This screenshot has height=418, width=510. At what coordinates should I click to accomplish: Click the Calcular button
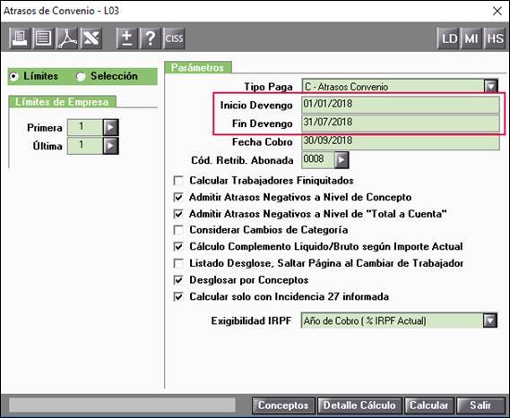429,405
